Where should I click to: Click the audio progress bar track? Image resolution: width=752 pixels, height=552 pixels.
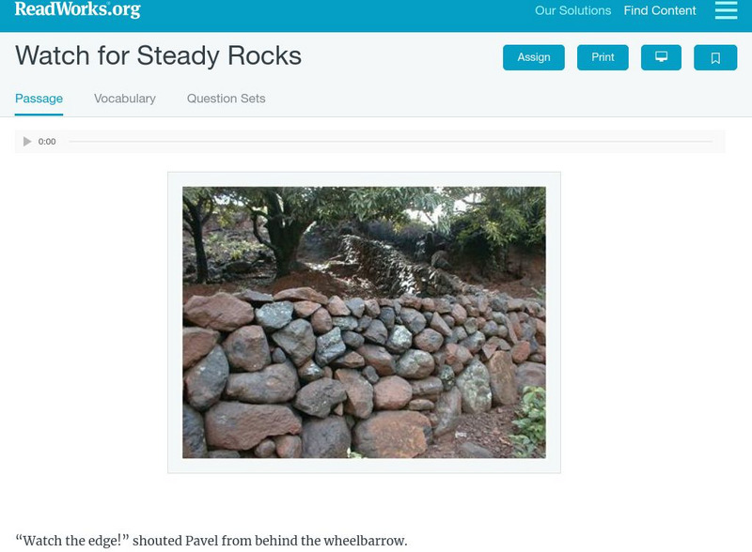click(x=390, y=142)
